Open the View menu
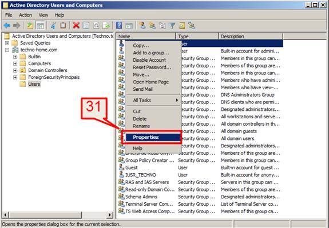Image resolution: width=329 pixels, height=228 pixels. tap(43, 15)
